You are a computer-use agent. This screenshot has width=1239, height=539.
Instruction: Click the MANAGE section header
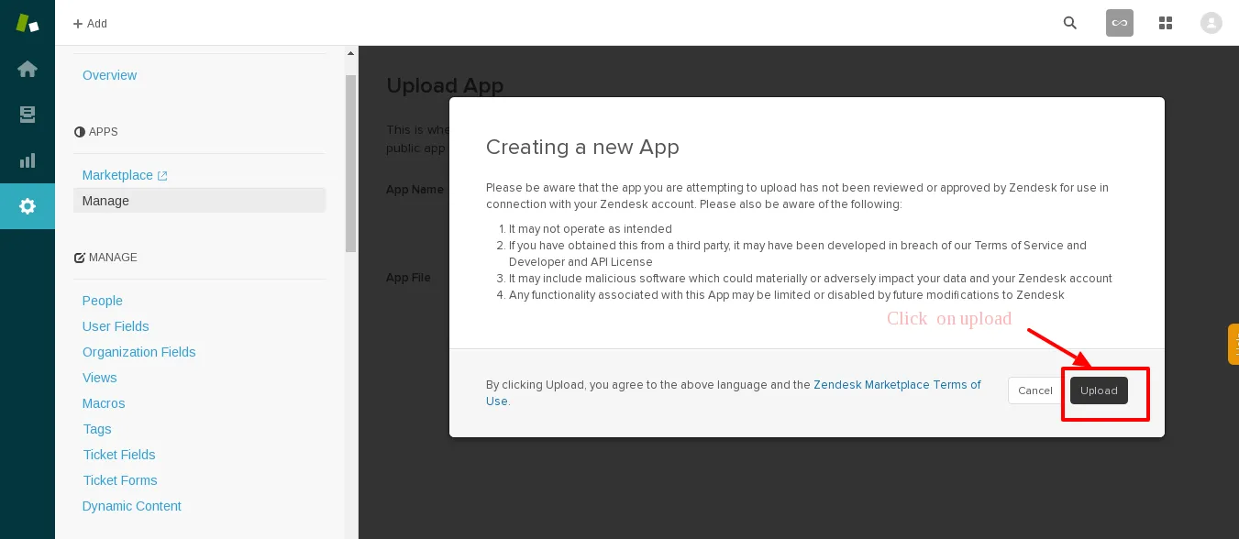pos(105,258)
